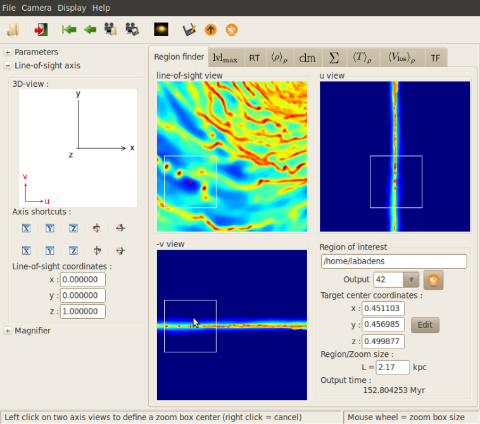The height and width of the screenshot is (424, 480).
Task: Click the red arrow exit door icon
Action: click(41, 30)
